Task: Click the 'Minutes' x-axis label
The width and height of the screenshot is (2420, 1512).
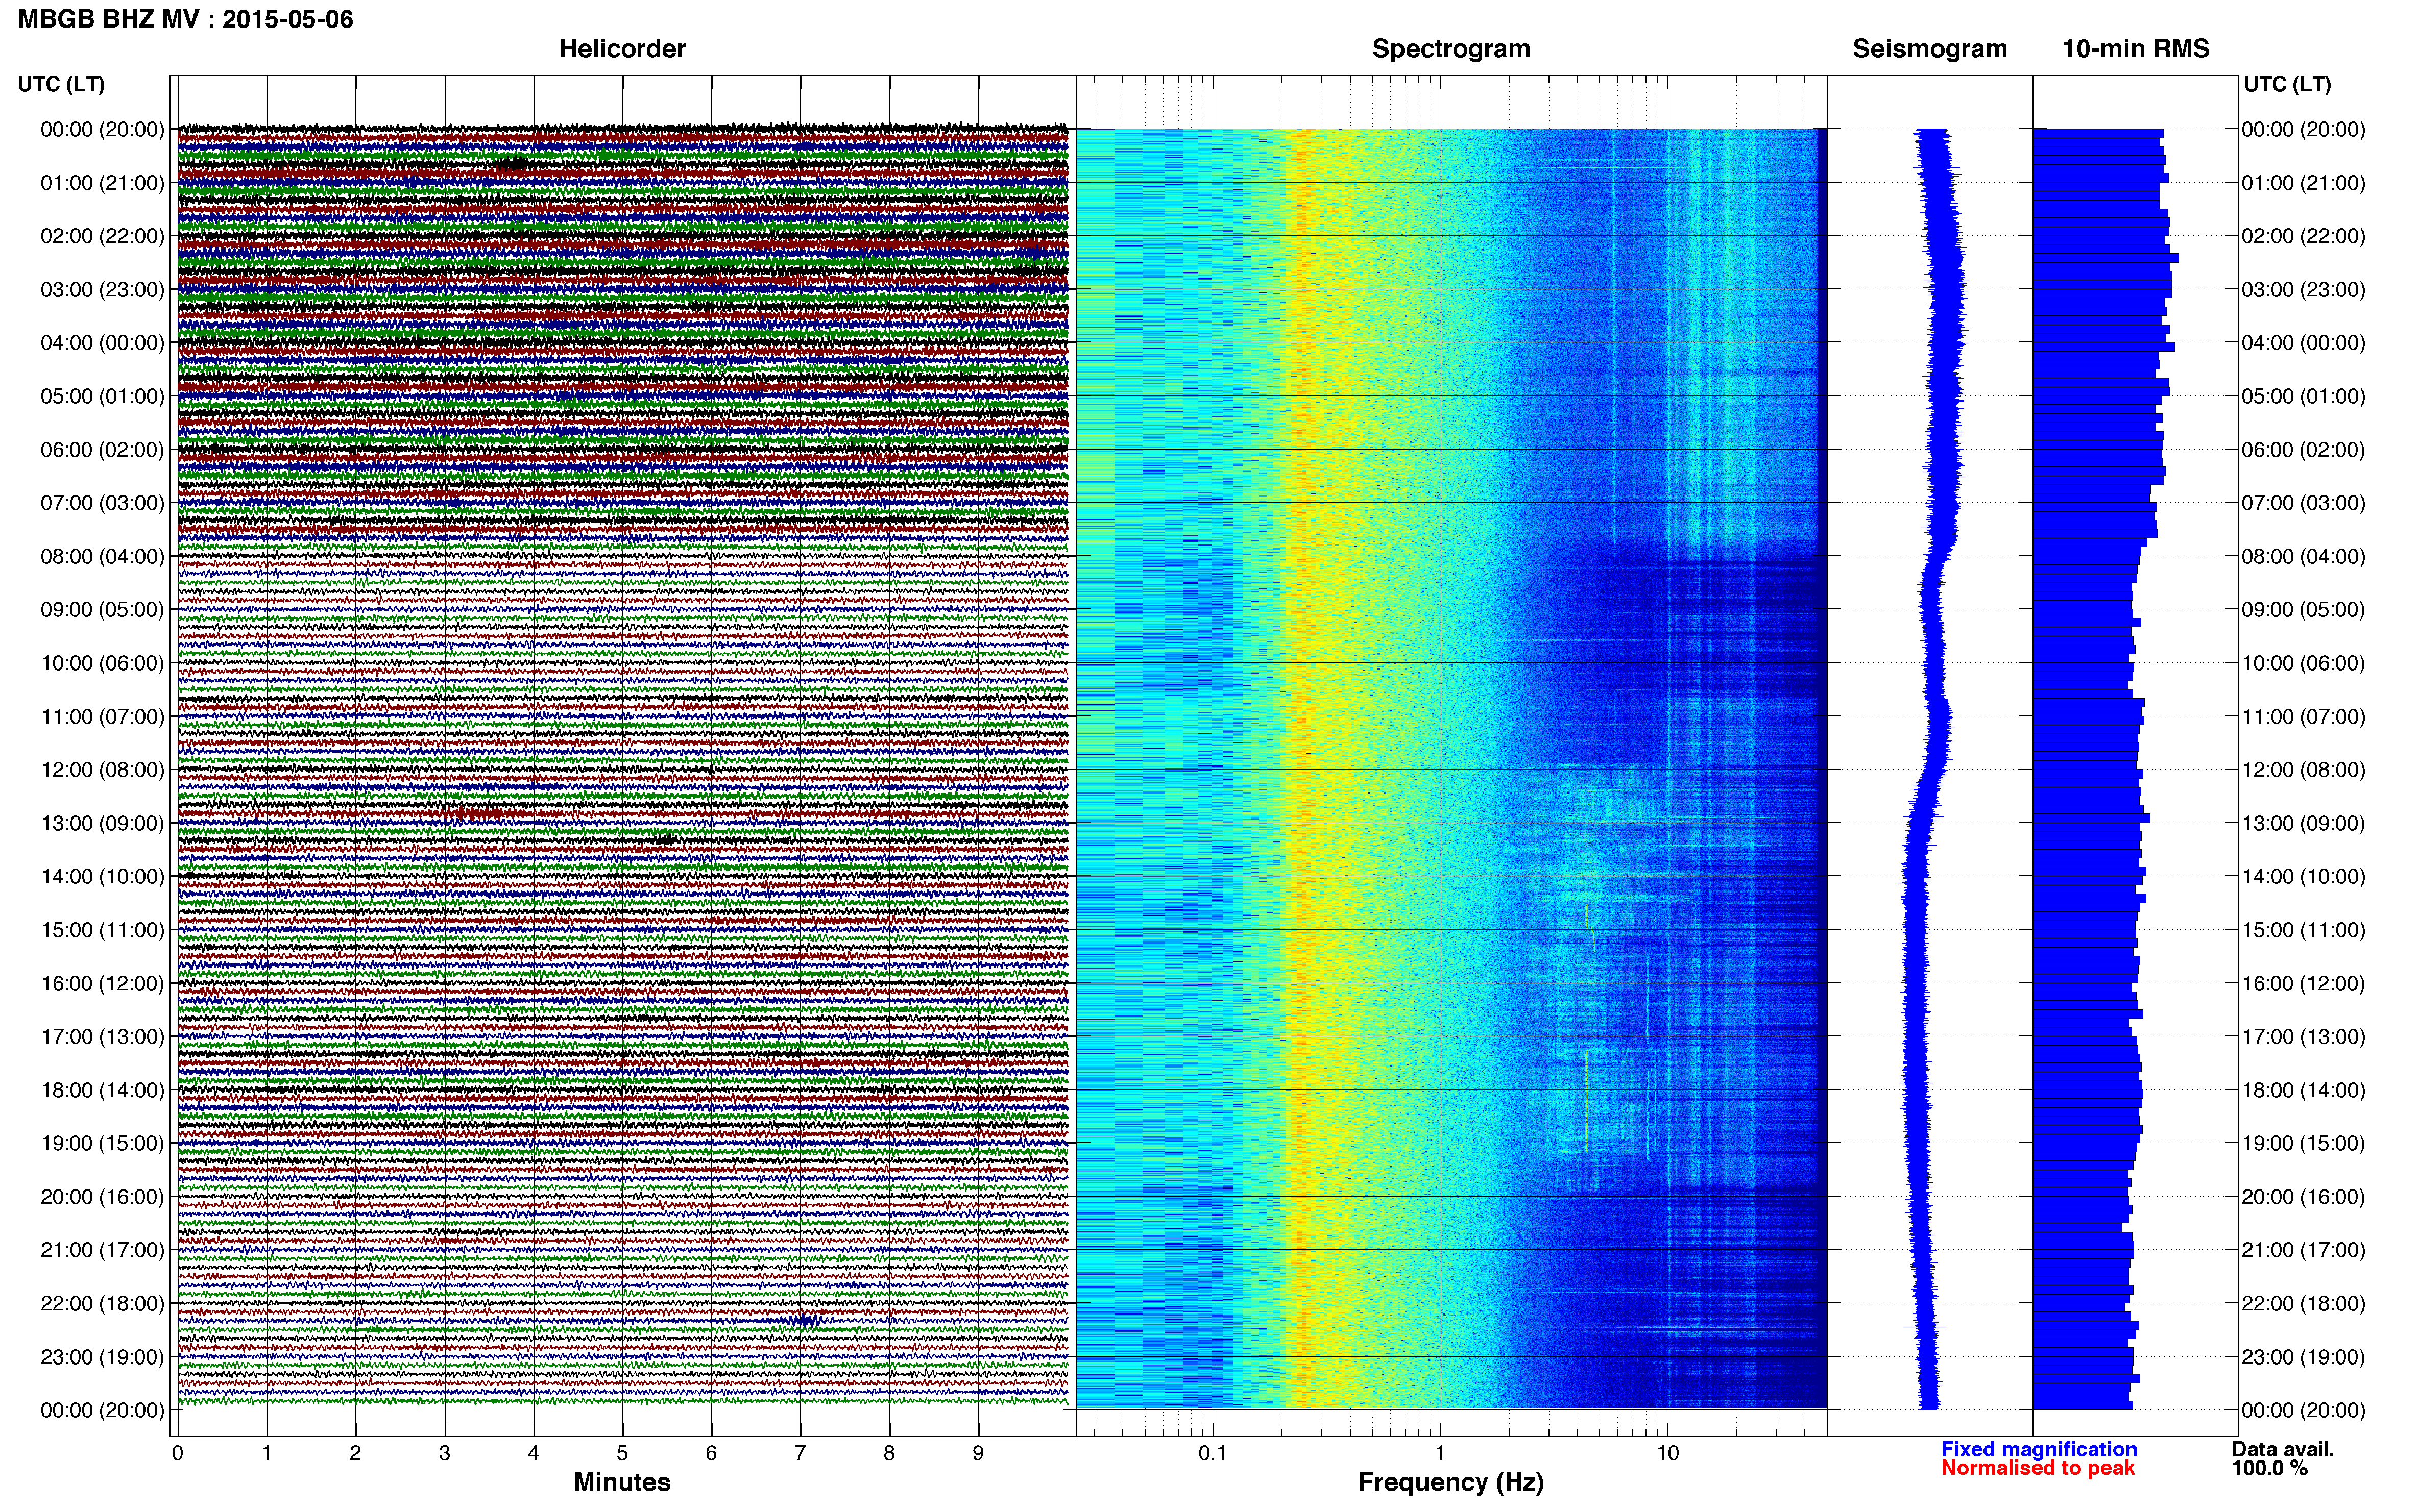Action: [x=622, y=1482]
